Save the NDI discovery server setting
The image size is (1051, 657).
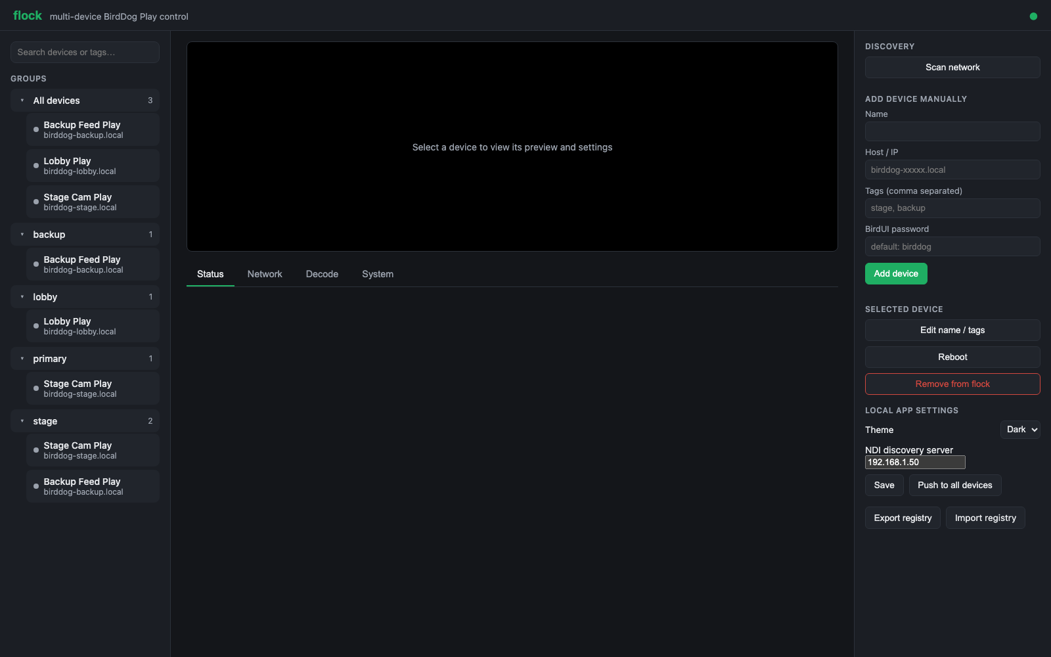tap(884, 486)
